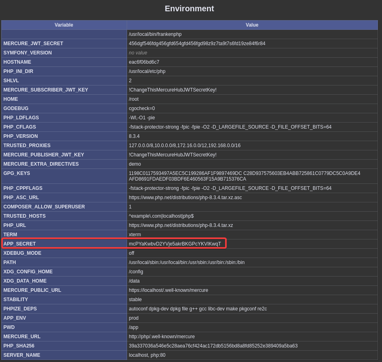Click the /usr/local/bin/frankenphp value
382x362 pixels.
click(x=155, y=34)
